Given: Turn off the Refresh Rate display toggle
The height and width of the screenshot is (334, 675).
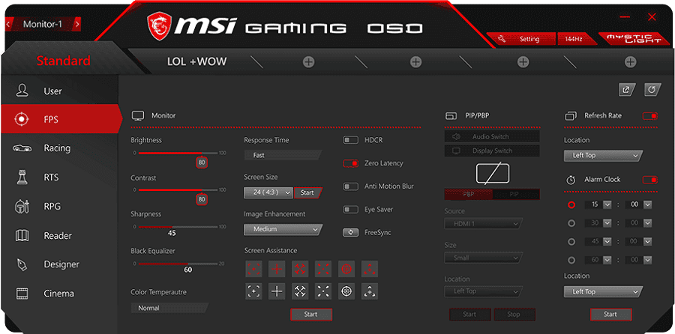Looking at the screenshot, I should (650, 116).
